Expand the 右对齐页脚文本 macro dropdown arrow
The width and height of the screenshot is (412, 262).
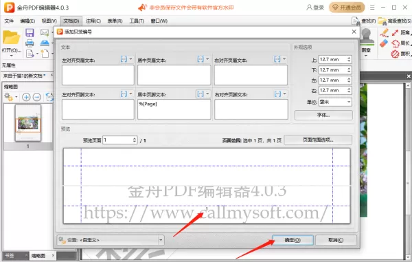click(x=284, y=94)
